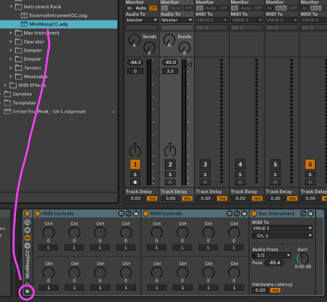327x302 pixels.
Task: Toggle ms unit under Hardware Latency
Action: (x=275, y=291)
